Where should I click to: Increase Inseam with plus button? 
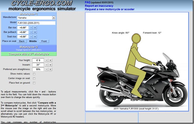50,65
